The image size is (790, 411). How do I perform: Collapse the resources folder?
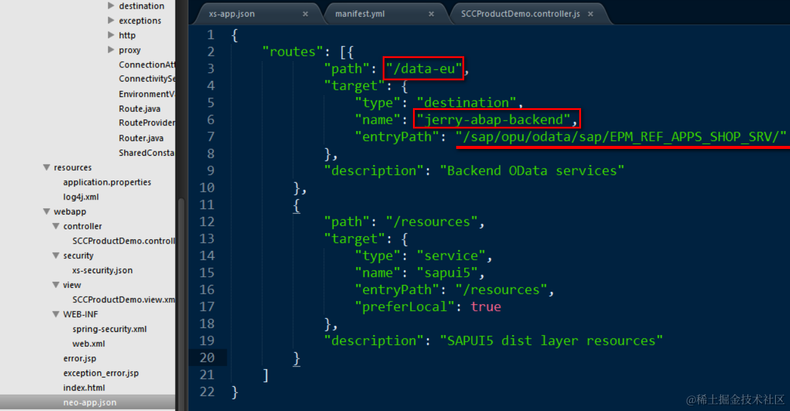pos(46,167)
